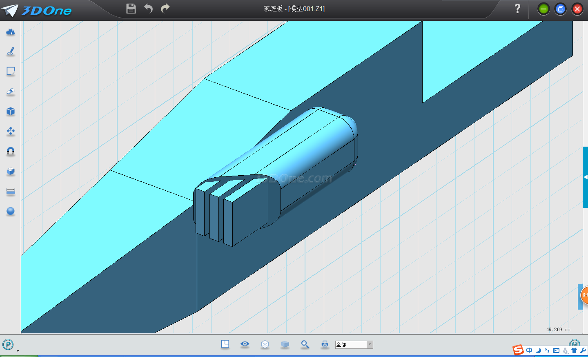Open the ruler measure distance tool
The height and width of the screenshot is (357, 588).
click(x=11, y=191)
